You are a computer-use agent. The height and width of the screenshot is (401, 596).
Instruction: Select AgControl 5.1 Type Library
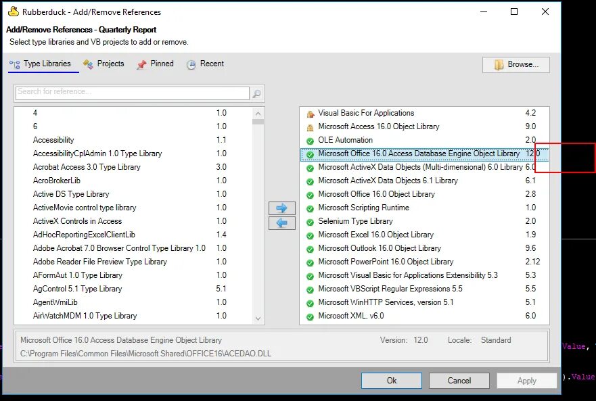(133, 289)
